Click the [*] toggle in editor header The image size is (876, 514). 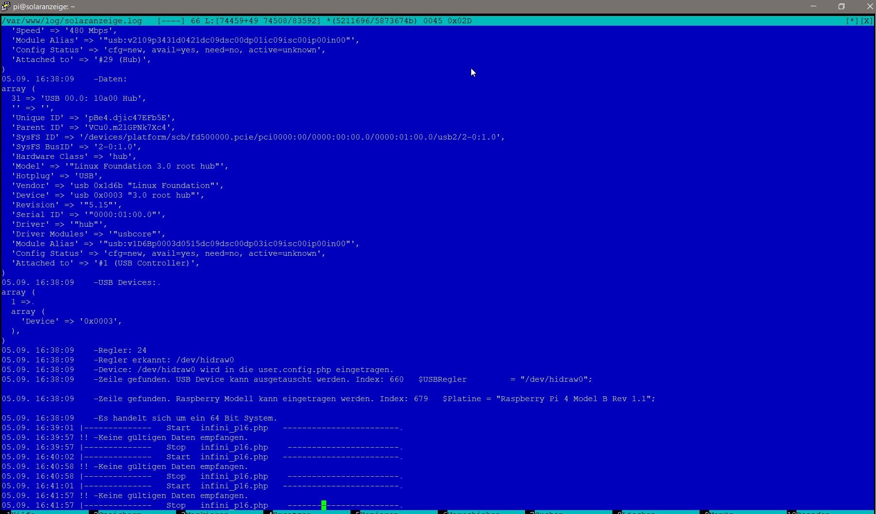click(x=852, y=21)
